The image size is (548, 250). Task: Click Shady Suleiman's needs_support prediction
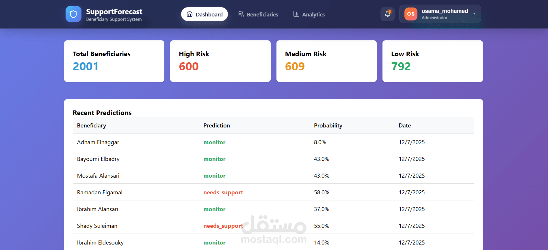click(x=223, y=226)
